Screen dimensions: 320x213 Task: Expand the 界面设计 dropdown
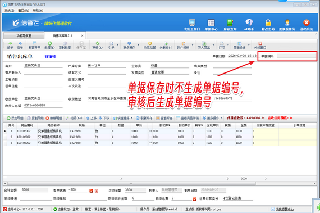(x=249, y=45)
